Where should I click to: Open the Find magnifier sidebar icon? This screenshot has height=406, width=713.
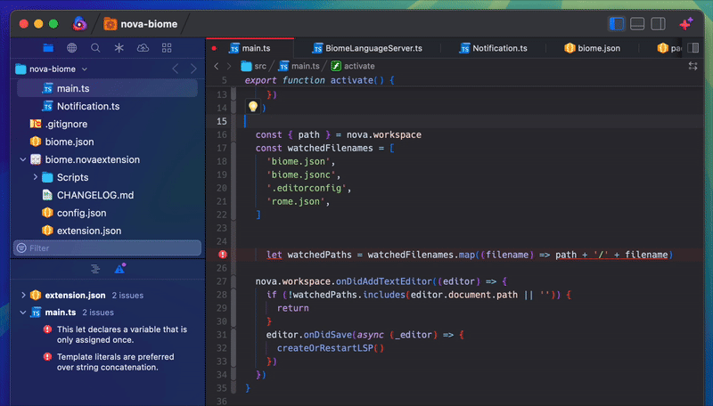click(95, 48)
